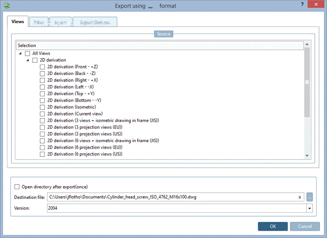Toggle Open directory after export(once)
Image resolution: width=327 pixels, height=238 pixels.
[x=17, y=187]
